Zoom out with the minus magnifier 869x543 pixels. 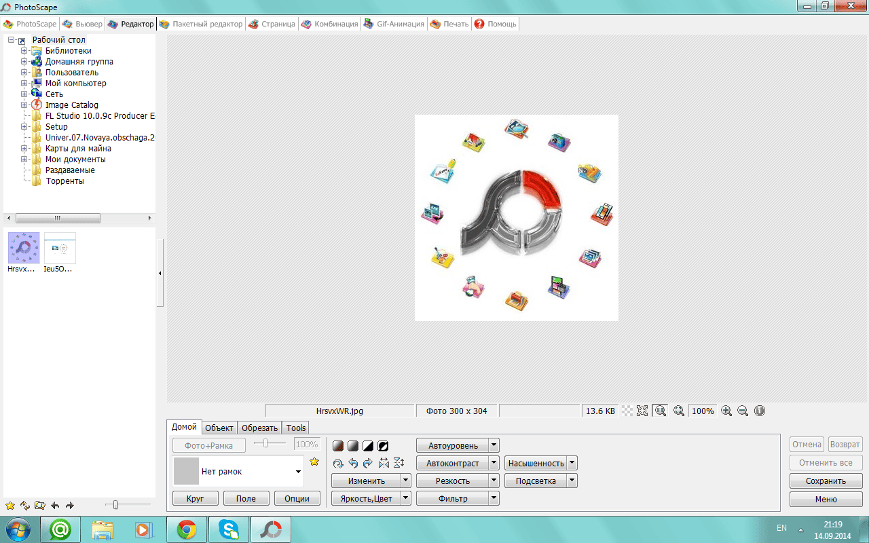[743, 411]
